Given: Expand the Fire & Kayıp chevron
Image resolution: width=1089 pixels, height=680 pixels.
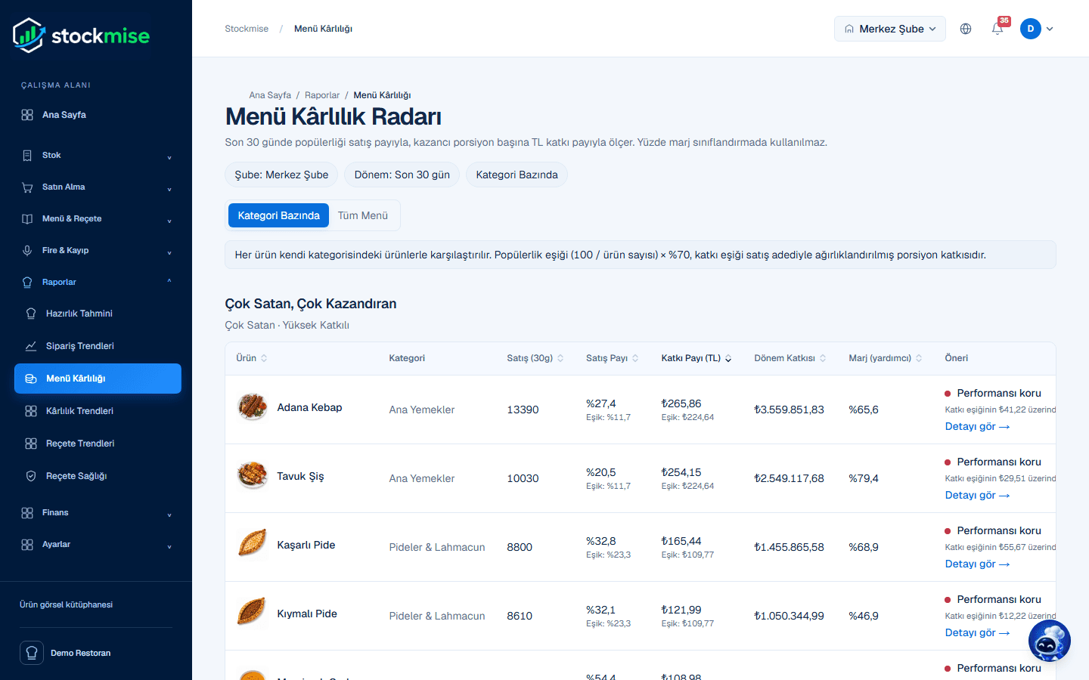Looking at the screenshot, I should pyautogui.click(x=169, y=252).
